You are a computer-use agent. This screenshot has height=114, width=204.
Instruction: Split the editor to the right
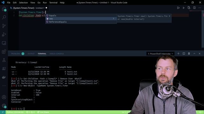tap(194, 8)
